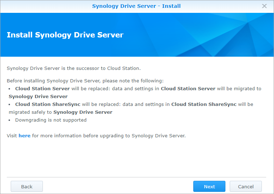The width and height of the screenshot is (274, 194).
Task: Click the first bold "Cloud Station ShareSync" text
Action: point(48,104)
